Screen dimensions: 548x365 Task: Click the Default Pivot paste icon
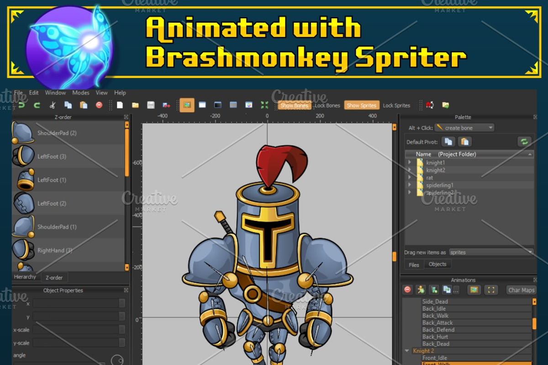[465, 141]
